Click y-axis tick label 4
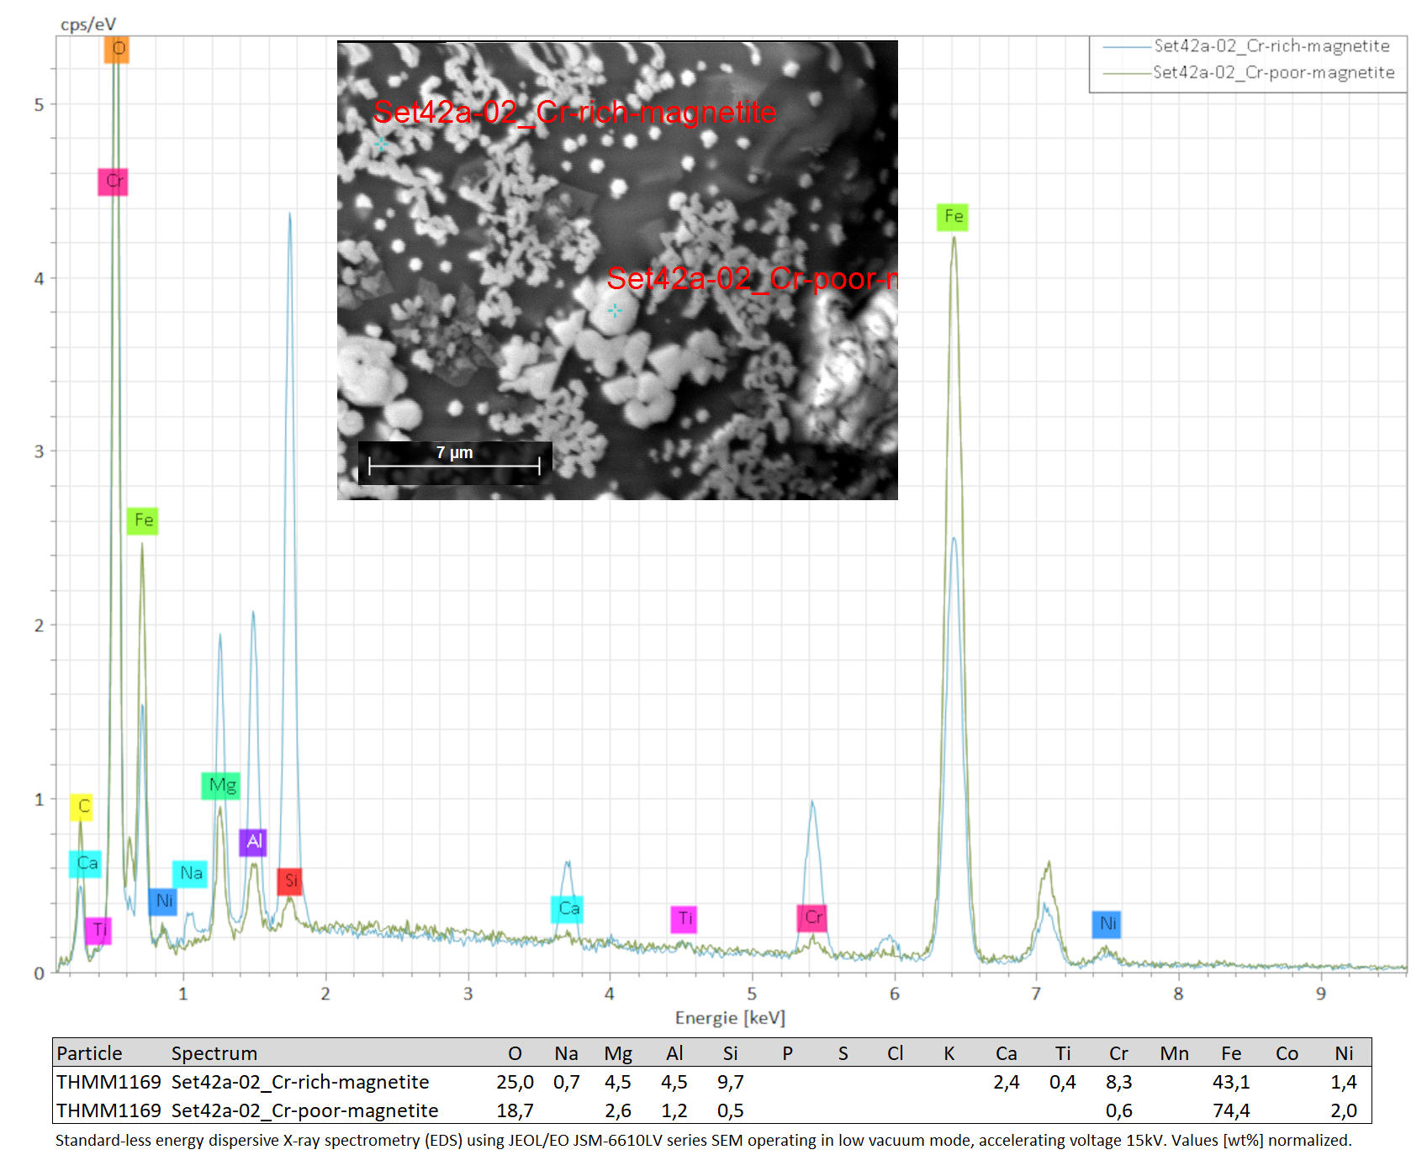This screenshot has width=1427, height=1155. click(39, 278)
